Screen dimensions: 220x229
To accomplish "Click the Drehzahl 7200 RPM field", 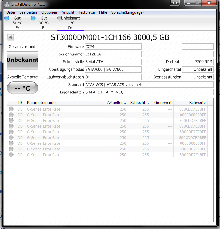I will [198, 62].
